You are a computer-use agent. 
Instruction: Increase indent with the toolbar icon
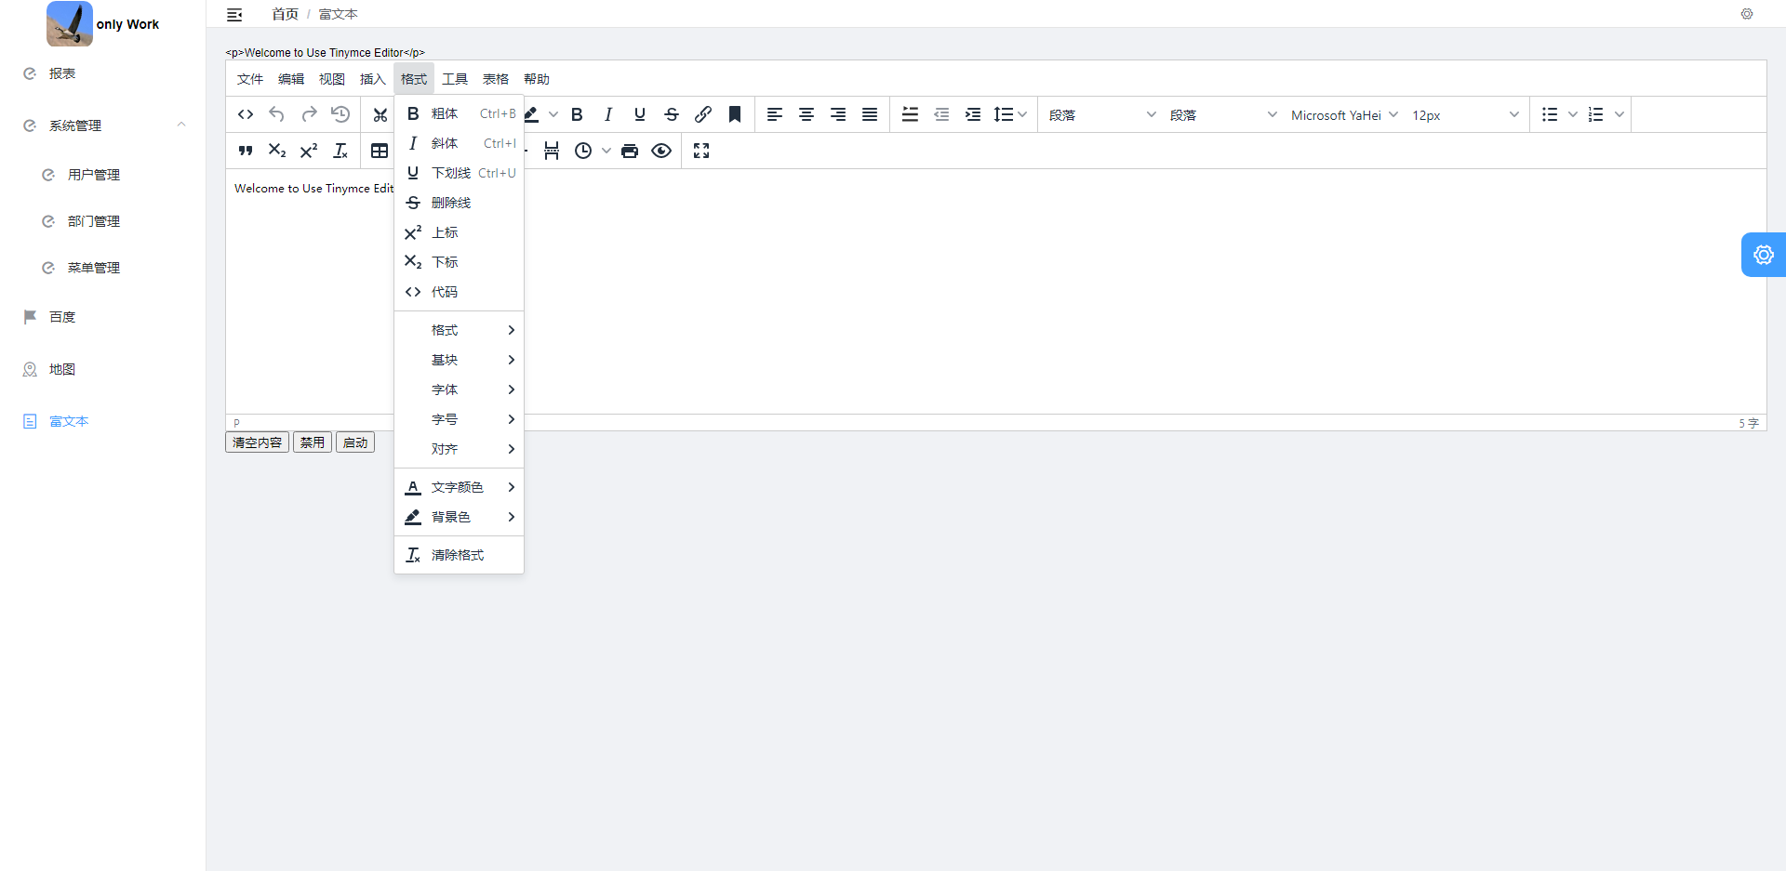(x=973, y=114)
